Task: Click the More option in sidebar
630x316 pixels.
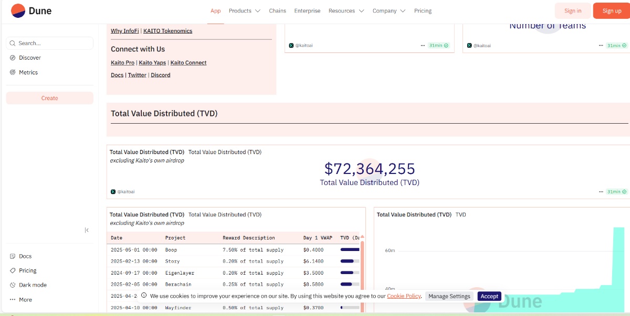Action: coord(25,300)
